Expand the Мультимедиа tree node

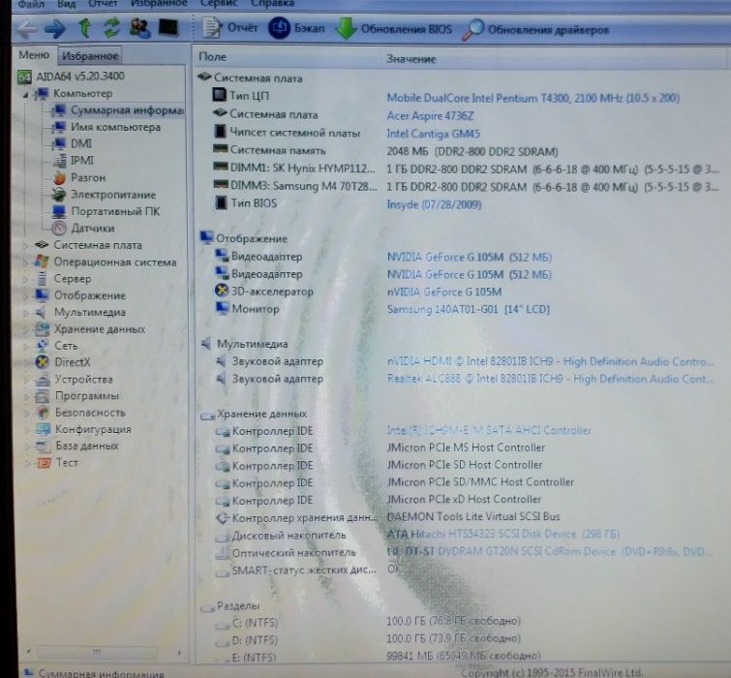point(26,313)
